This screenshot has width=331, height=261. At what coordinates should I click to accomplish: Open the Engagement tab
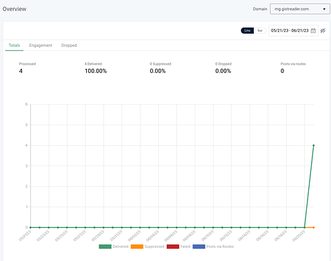click(41, 45)
